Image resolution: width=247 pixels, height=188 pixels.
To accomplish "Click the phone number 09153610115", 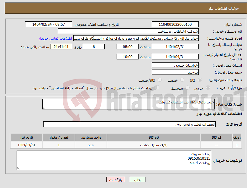I will [x=199, y=158].
